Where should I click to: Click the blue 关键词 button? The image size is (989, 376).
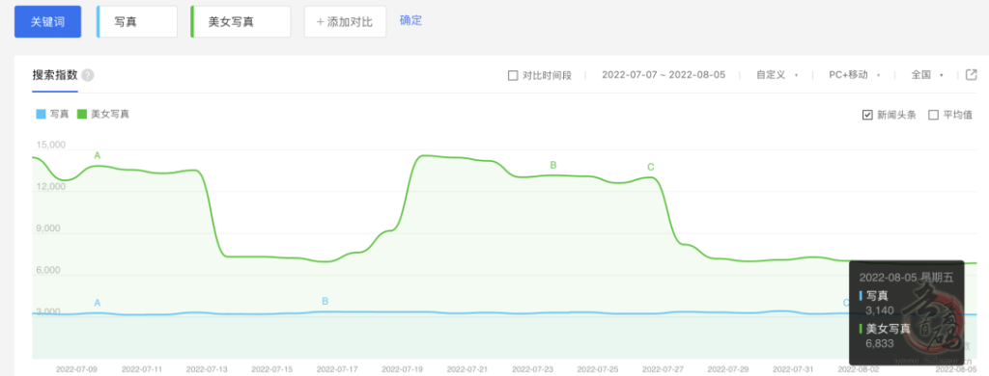point(48,21)
